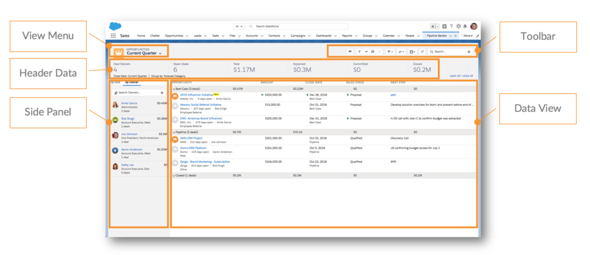This screenshot has height=255, width=590.
Task: Open the Akoonu Social Referral Initiative link
Action: [x=201, y=105]
